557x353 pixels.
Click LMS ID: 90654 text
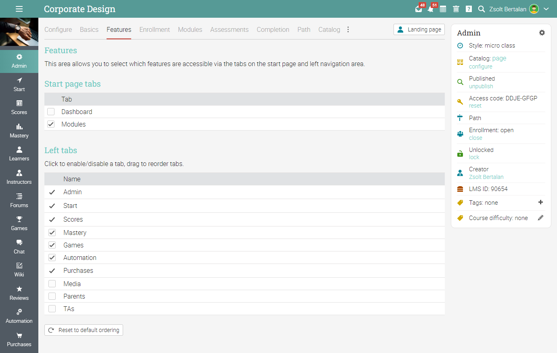(x=488, y=189)
